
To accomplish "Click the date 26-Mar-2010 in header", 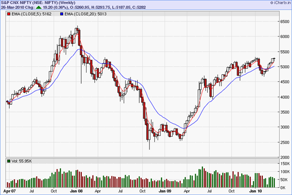I will [x=12, y=7].
